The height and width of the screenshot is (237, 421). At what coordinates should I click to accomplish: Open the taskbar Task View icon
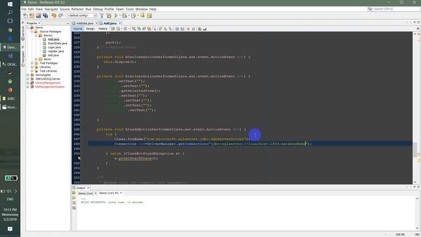[x=10, y=20]
